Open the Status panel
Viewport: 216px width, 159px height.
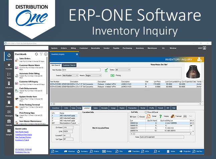tap(9, 95)
